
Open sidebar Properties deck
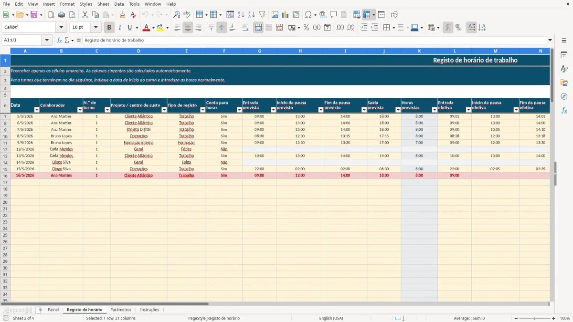pos(564,55)
